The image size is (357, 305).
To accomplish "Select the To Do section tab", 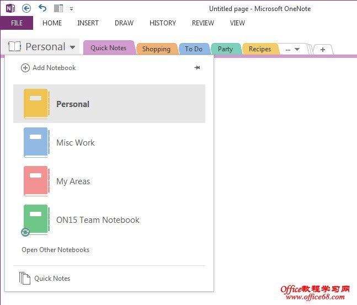I will tap(194, 49).
